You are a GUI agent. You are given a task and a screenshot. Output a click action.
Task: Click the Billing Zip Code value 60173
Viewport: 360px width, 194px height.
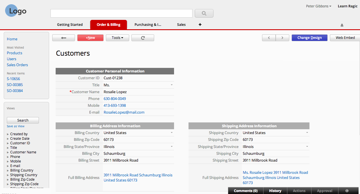pyautogui.click(x=108, y=140)
